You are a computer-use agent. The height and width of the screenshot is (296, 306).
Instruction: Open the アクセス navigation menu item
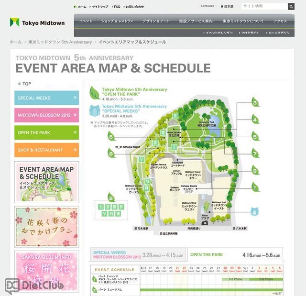280,22
